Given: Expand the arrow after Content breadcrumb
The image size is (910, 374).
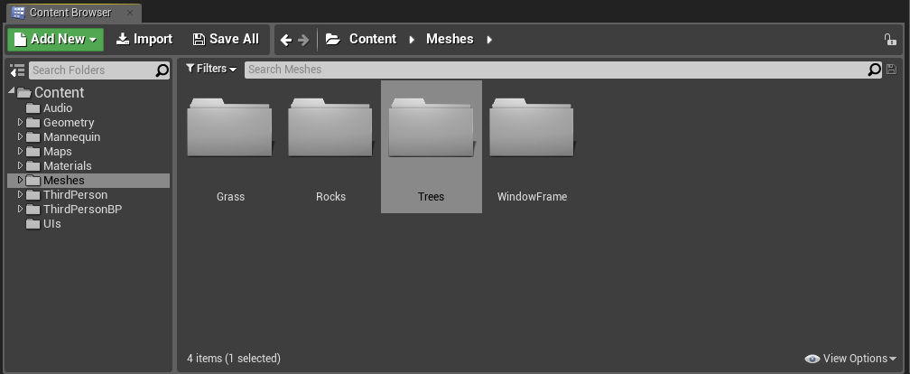Looking at the screenshot, I should click(412, 40).
